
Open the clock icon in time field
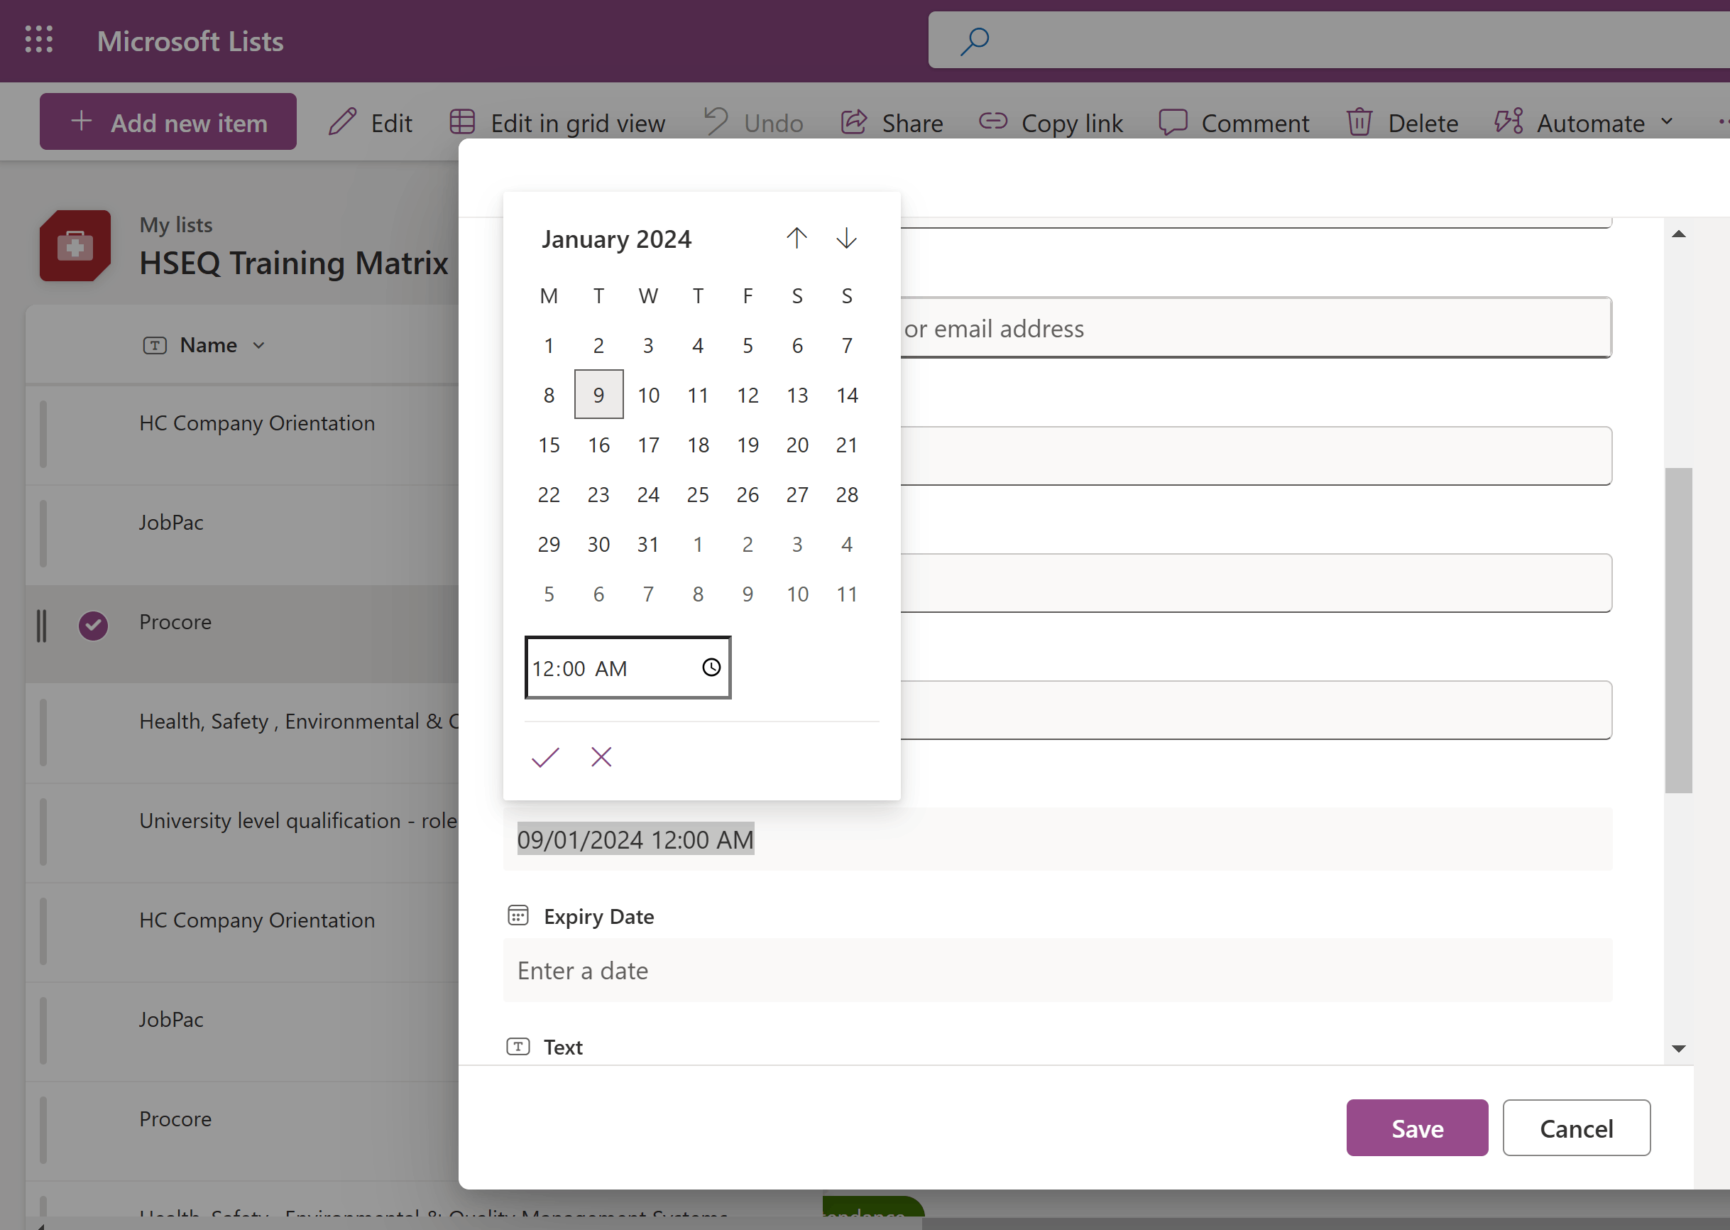pyautogui.click(x=711, y=668)
